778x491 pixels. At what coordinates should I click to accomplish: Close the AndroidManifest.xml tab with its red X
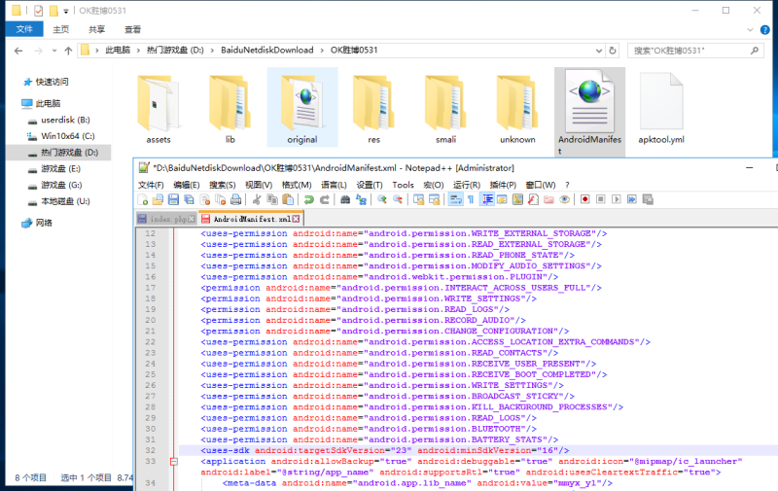pos(297,219)
